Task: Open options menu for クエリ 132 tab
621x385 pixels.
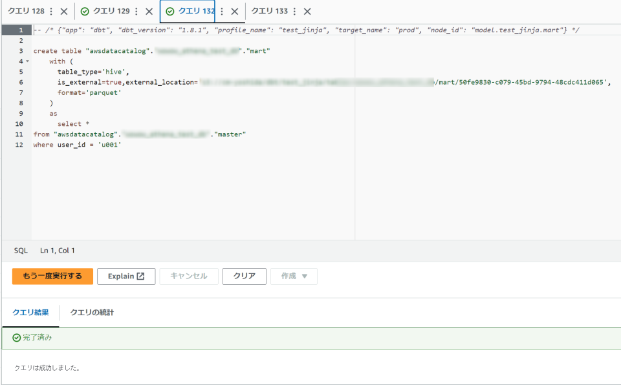Action: pyautogui.click(x=222, y=12)
